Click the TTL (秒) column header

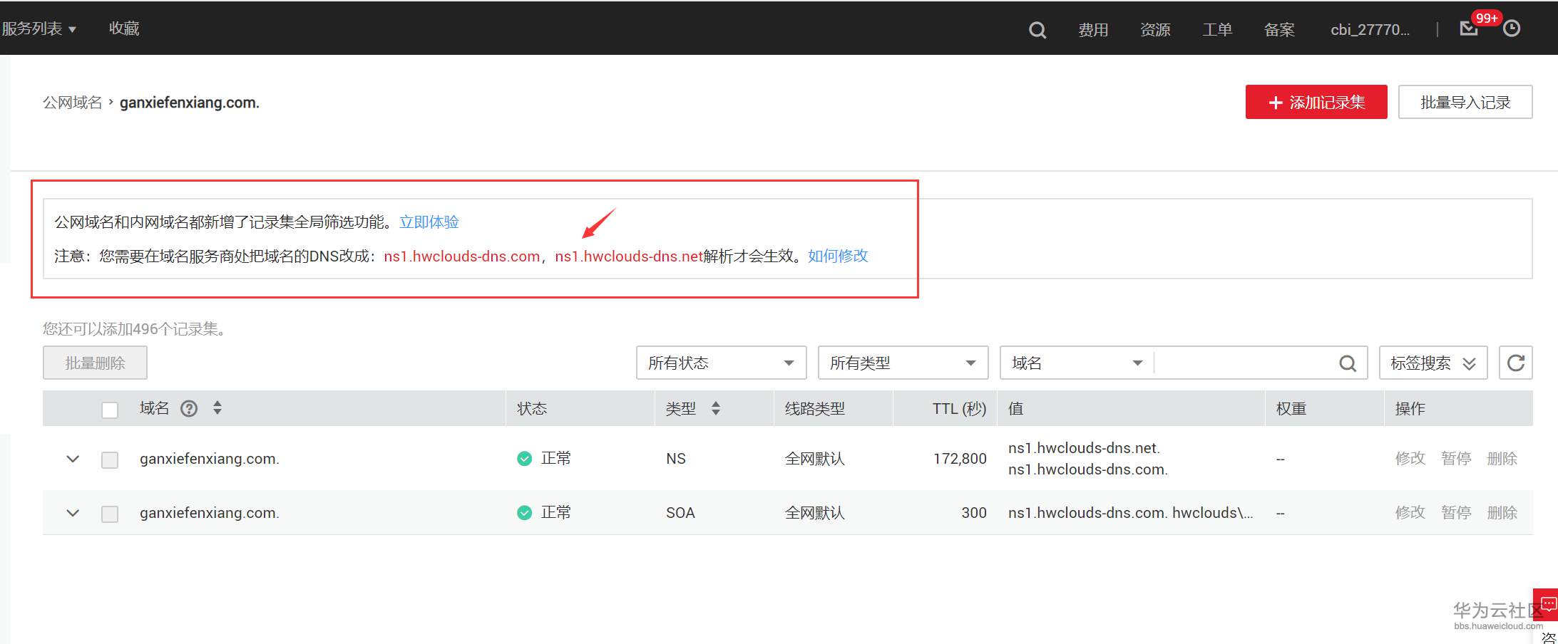click(x=959, y=409)
